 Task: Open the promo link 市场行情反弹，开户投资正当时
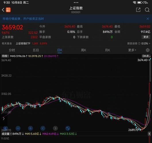coord(23,19)
